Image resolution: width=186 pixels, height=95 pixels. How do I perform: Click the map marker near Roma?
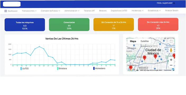[144, 58]
